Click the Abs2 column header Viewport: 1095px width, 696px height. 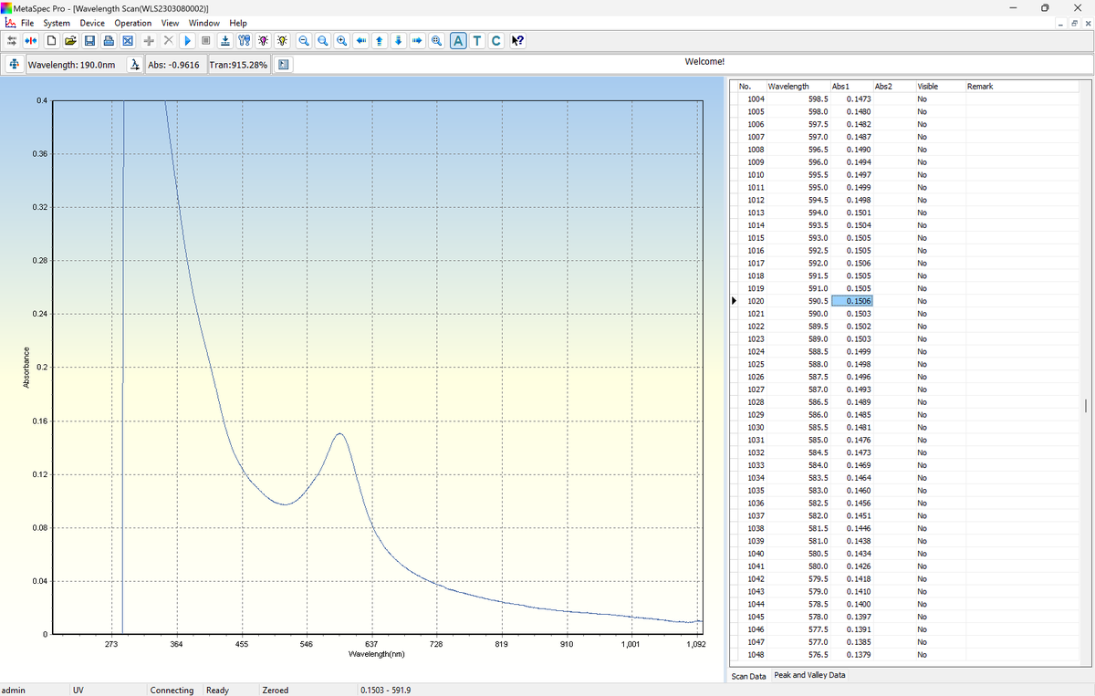tap(893, 86)
